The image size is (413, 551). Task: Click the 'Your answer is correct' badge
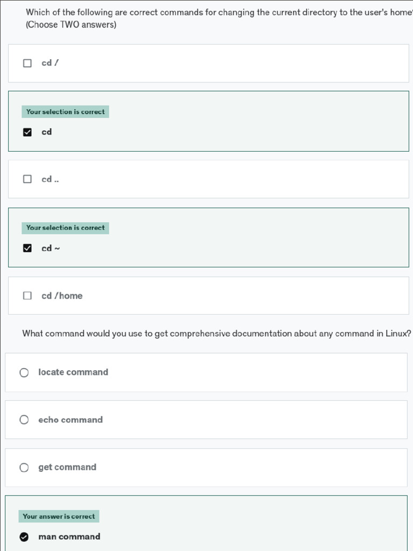pos(59,517)
